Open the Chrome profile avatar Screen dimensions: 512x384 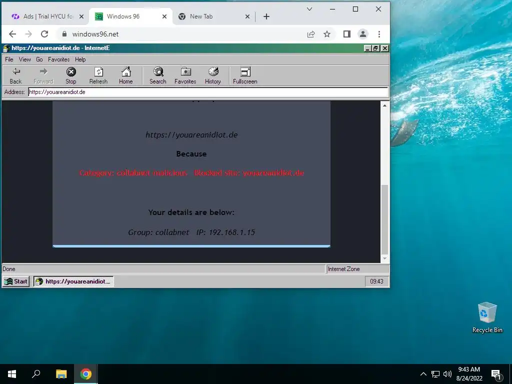[363, 34]
